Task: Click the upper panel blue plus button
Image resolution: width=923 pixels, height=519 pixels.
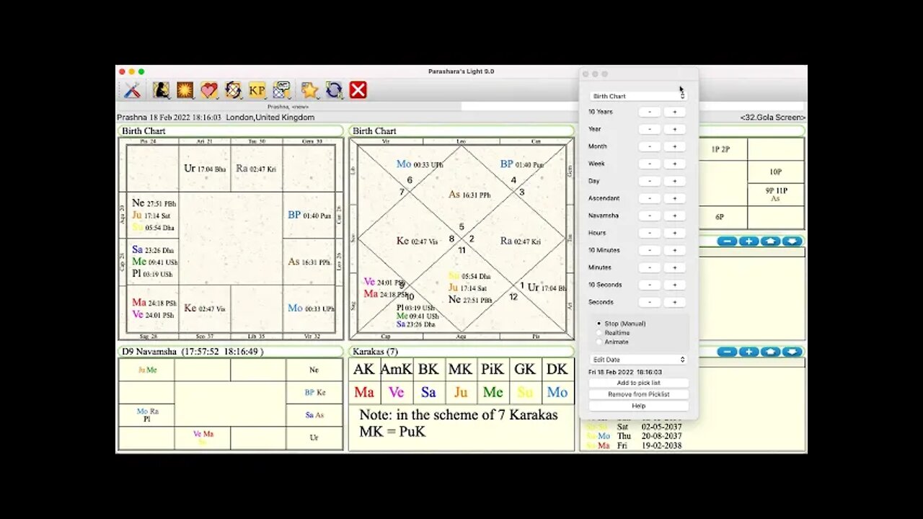Action: [748, 241]
